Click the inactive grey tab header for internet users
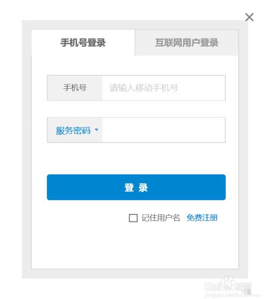 point(186,43)
